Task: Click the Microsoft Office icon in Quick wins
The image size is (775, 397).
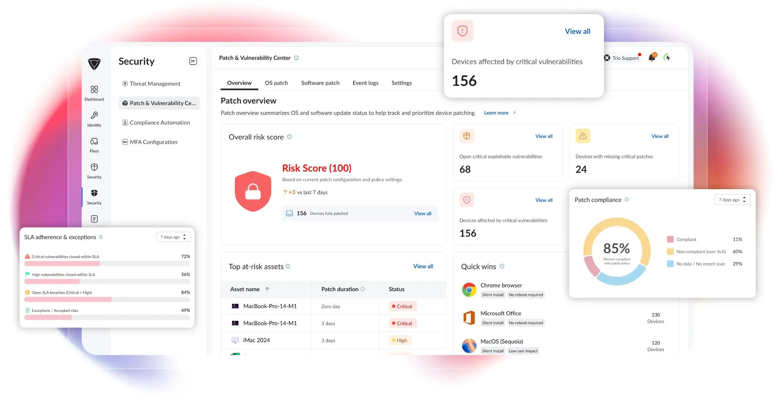Action: [x=469, y=318]
